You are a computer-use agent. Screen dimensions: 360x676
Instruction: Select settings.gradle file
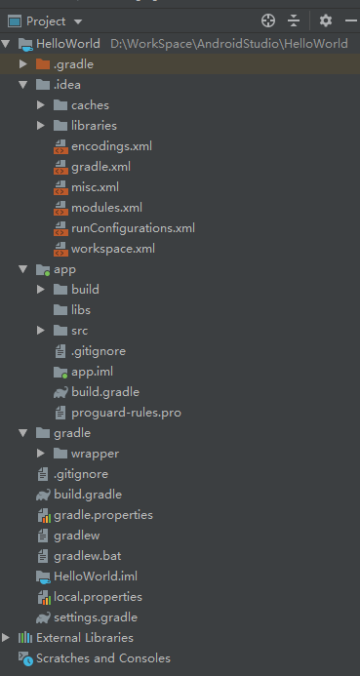tap(96, 617)
